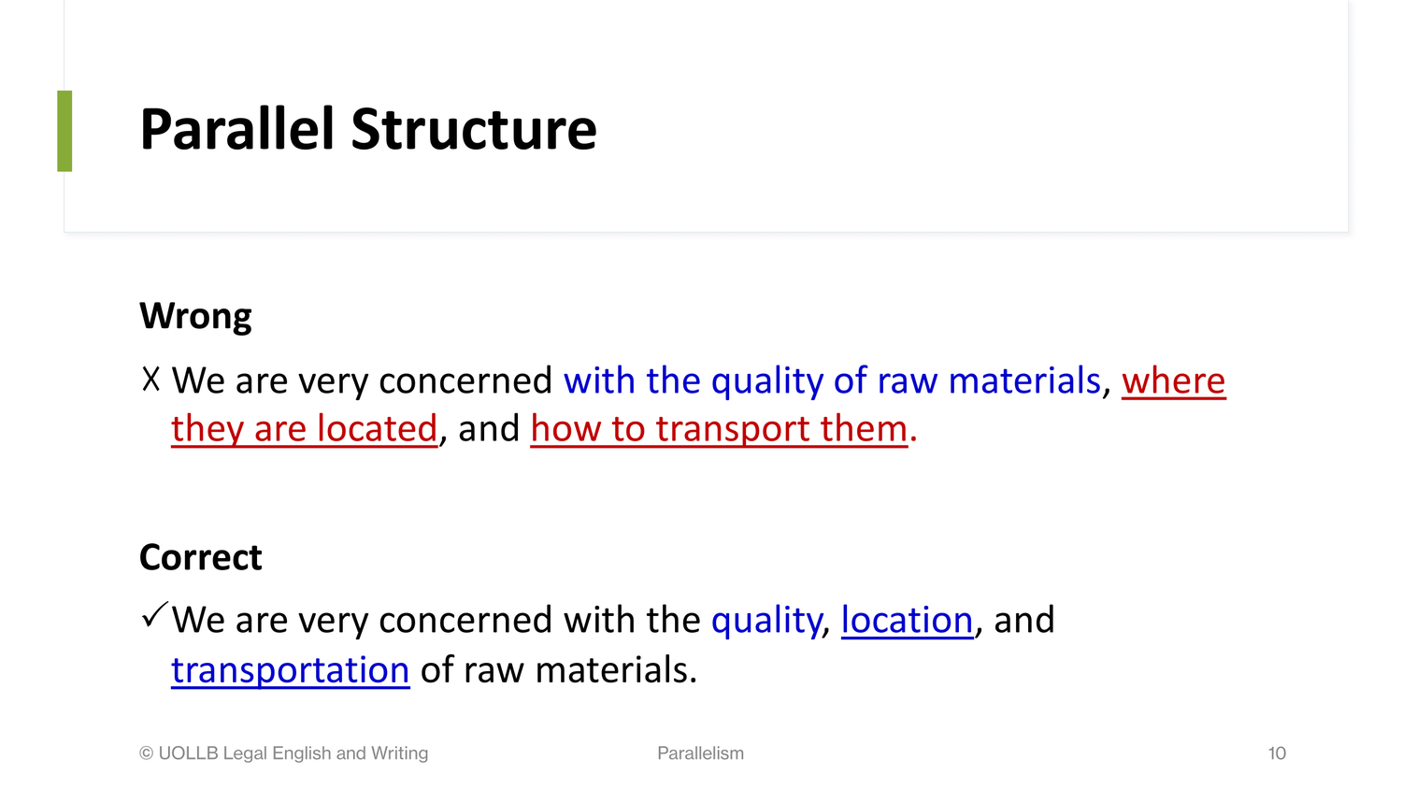Click the slide number 10

tap(1277, 753)
